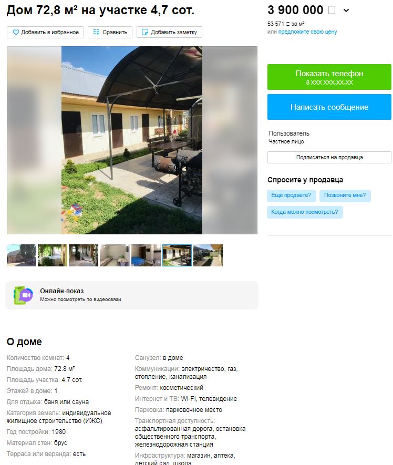Open the fifth bedroom thumbnail
This screenshot has height=465, width=393.
[146, 255]
